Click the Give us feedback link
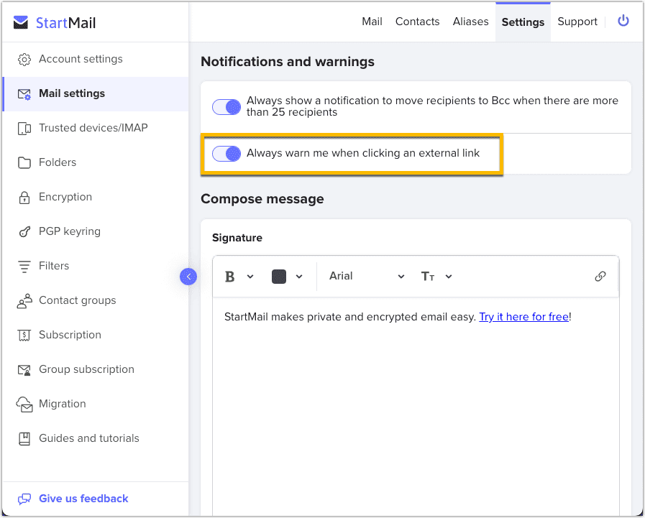 pyautogui.click(x=83, y=499)
